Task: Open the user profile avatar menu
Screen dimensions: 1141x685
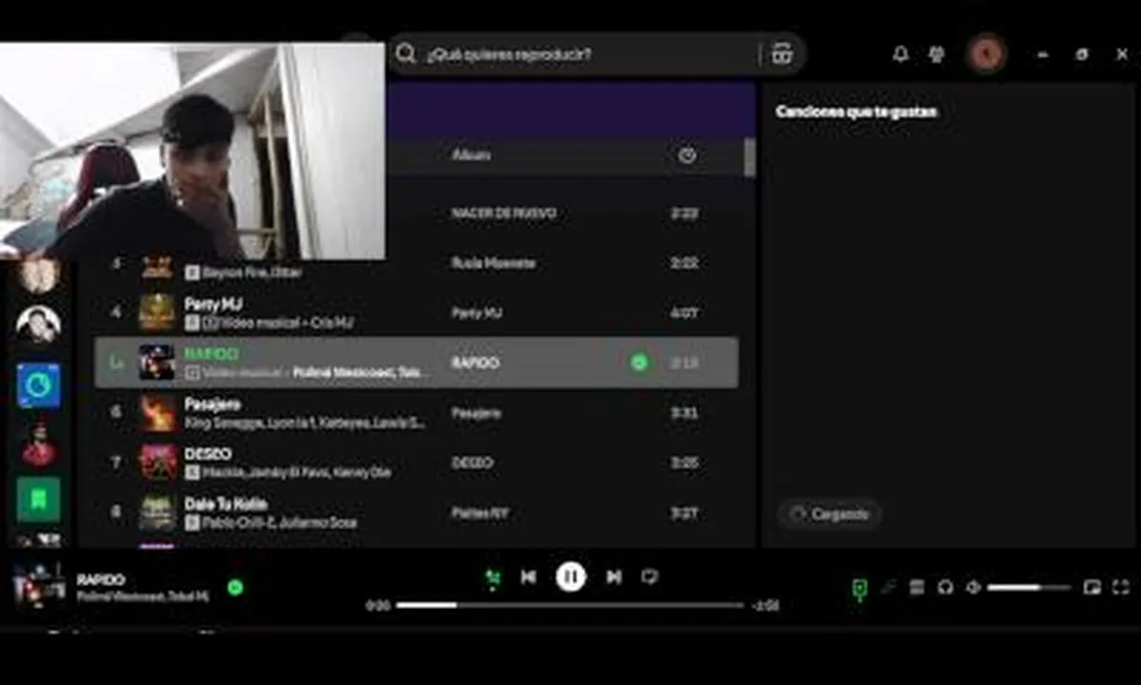Action: click(986, 53)
